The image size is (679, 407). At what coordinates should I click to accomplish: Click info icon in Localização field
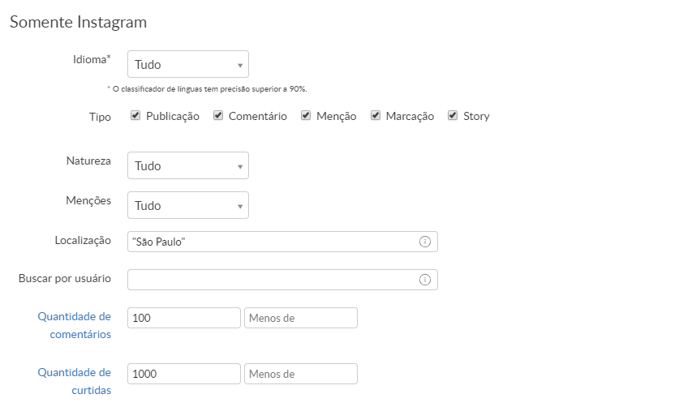tap(424, 242)
